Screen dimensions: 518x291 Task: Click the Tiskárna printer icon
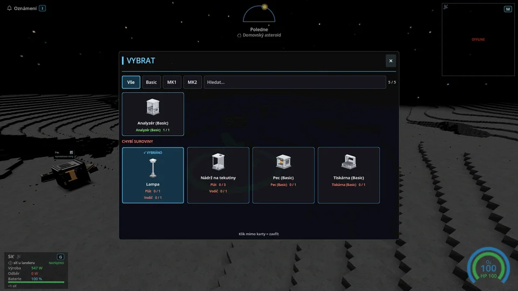click(349, 162)
